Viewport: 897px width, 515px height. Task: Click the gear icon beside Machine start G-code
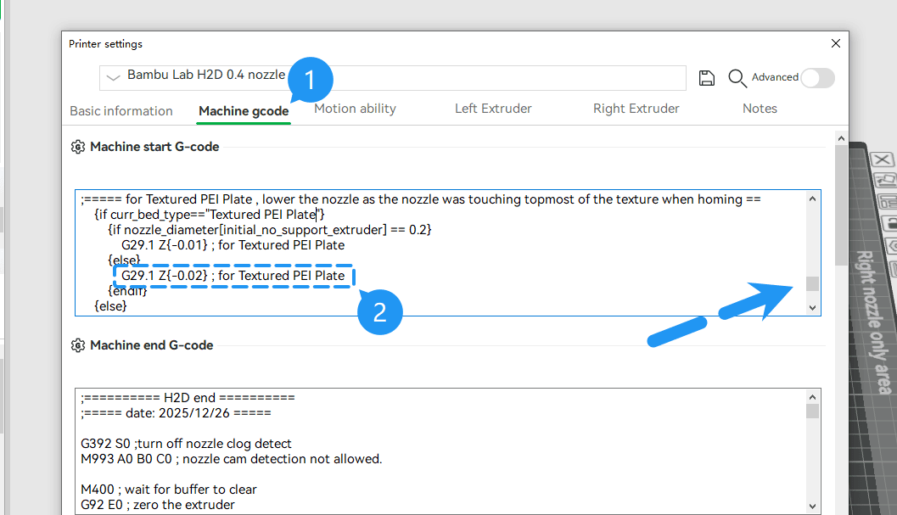78,147
